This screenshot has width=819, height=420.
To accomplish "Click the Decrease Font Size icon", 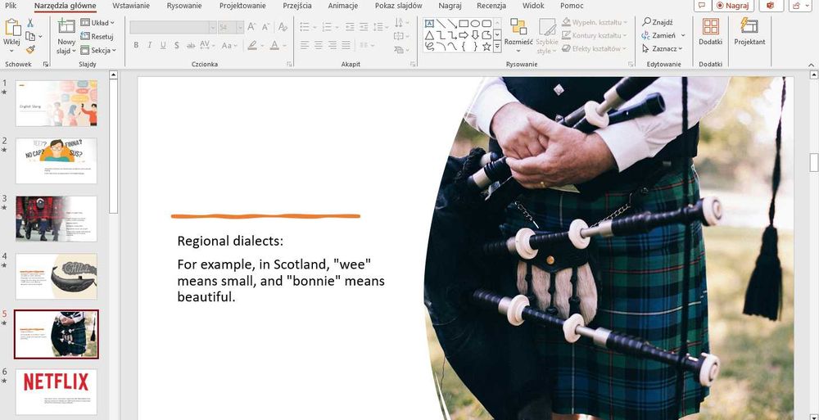I will point(266,27).
